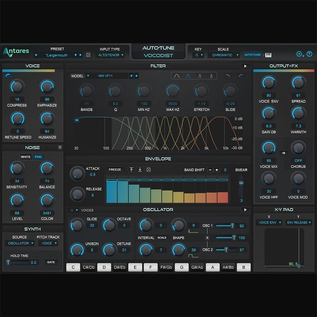Select the widest band shape icon
This screenshot has height=317, width=317.
point(177,76)
